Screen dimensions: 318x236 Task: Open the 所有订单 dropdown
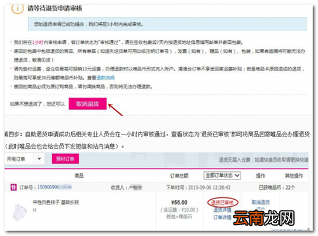coord(25,159)
